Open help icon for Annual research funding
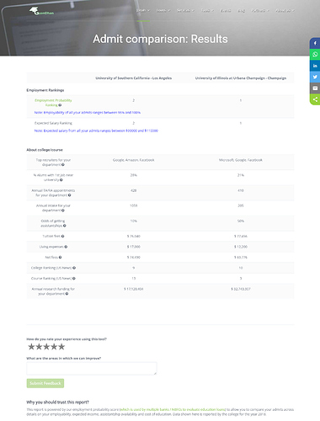 [x=67, y=294]
